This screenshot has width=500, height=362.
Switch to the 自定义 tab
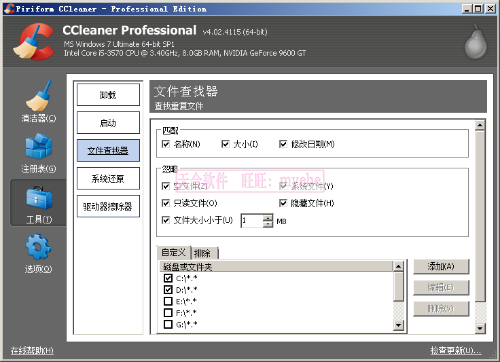point(173,253)
